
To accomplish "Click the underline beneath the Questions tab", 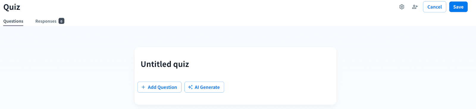I will [x=13, y=26].
